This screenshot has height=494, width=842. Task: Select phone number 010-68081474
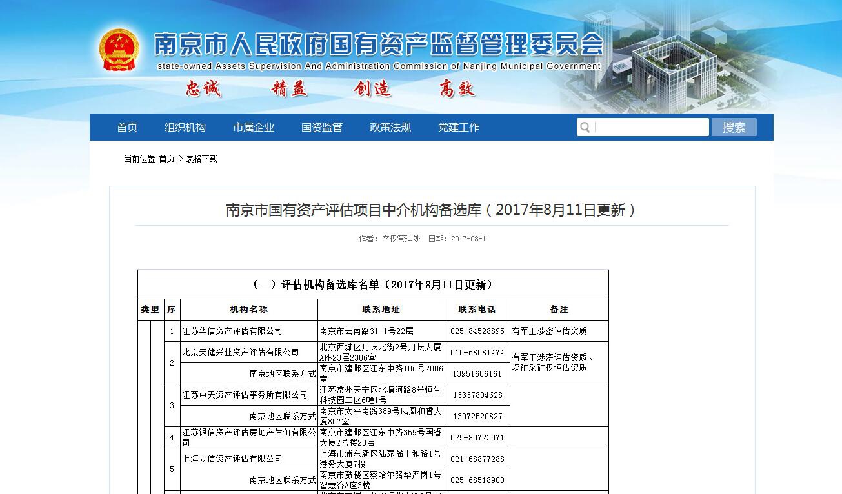coord(477,352)
